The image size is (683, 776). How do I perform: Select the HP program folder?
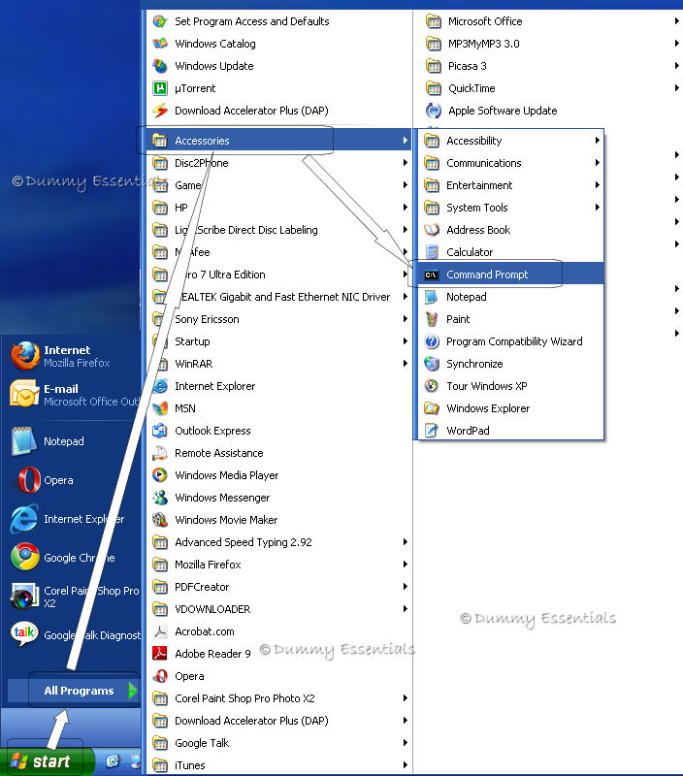(x=279, y=208)
